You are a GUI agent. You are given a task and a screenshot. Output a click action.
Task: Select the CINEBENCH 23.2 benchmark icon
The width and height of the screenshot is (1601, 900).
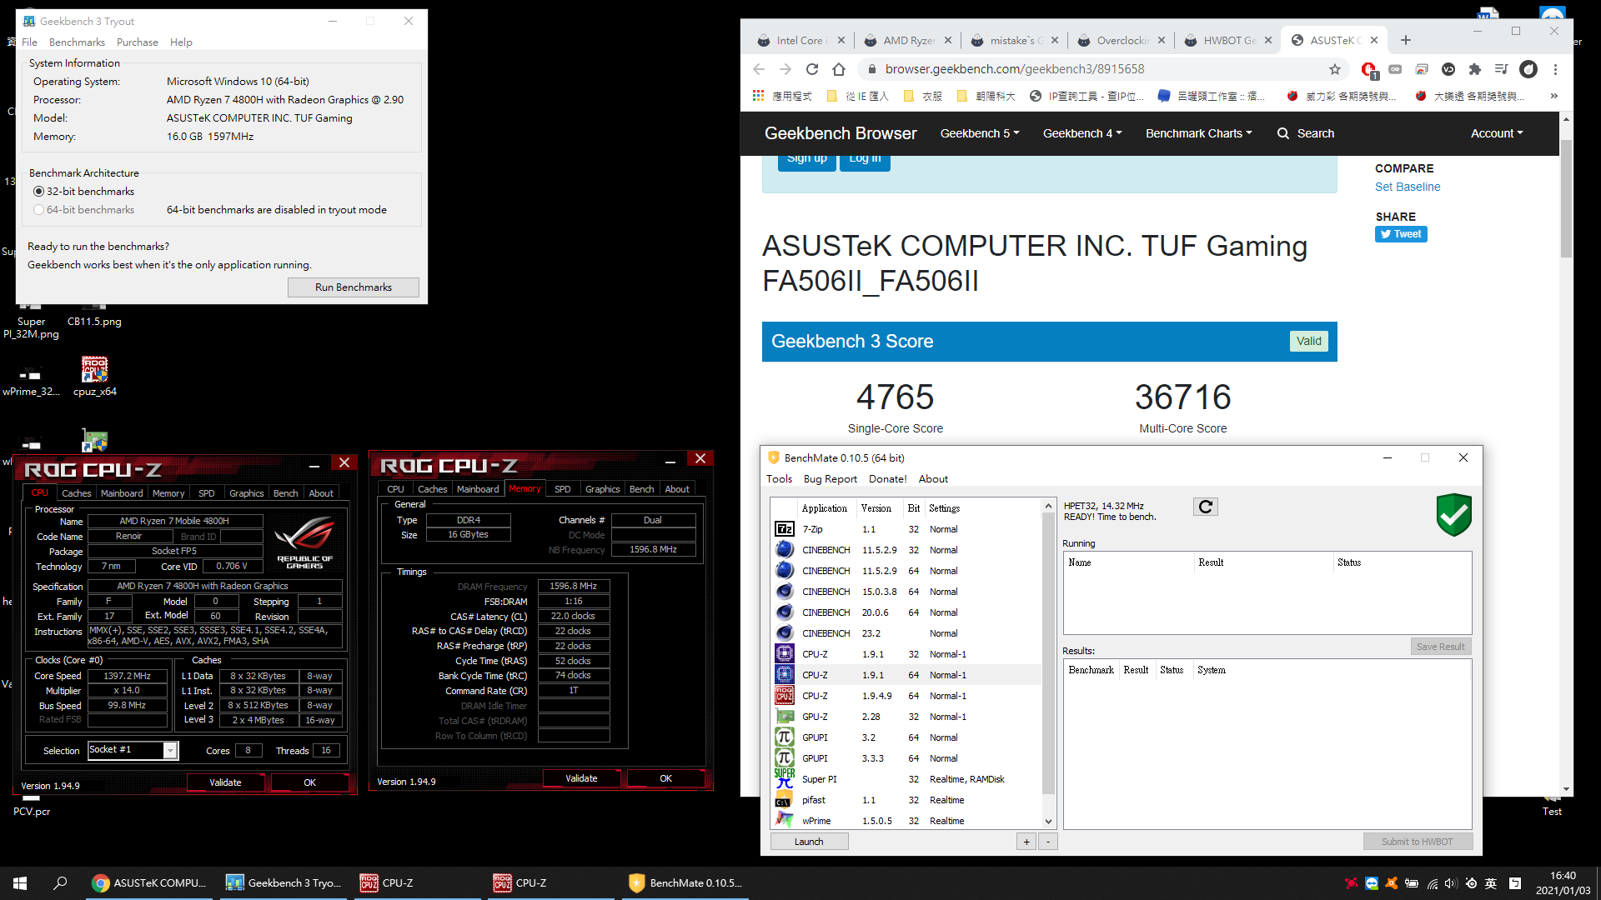point(785,633)
